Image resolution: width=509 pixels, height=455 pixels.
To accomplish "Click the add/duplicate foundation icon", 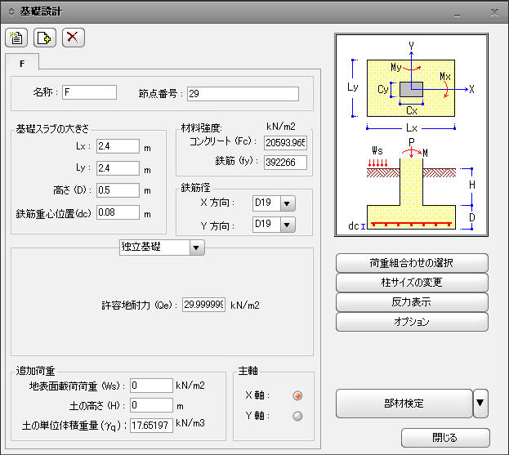I will coord(45,38).
